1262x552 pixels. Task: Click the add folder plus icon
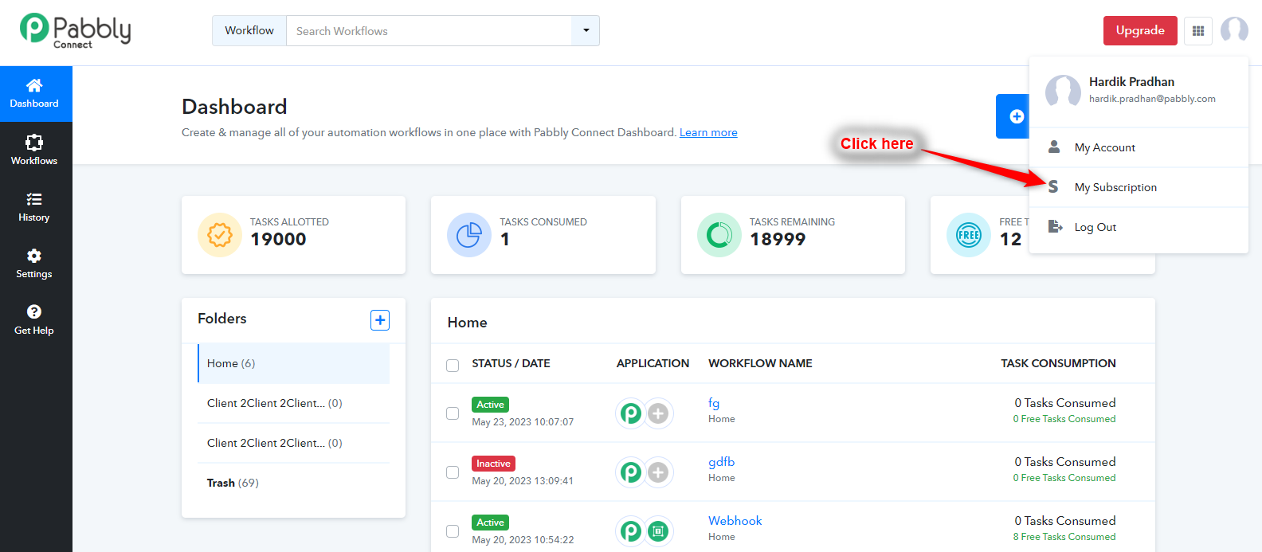[380, 320]
